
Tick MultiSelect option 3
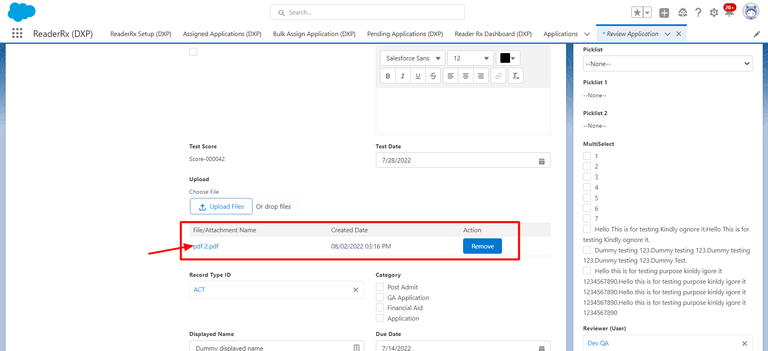point(587,177)
